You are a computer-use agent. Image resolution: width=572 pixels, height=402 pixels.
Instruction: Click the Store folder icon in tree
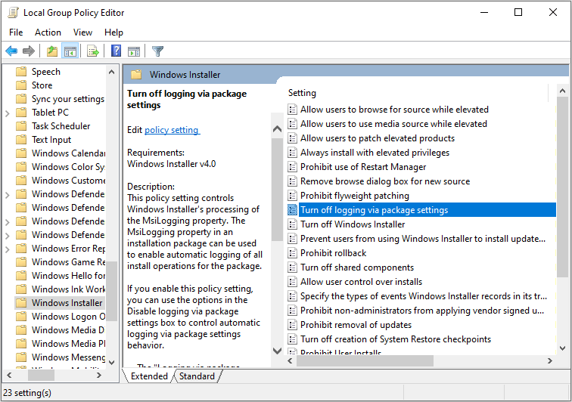pyautogui.click(x=21, y=85)
